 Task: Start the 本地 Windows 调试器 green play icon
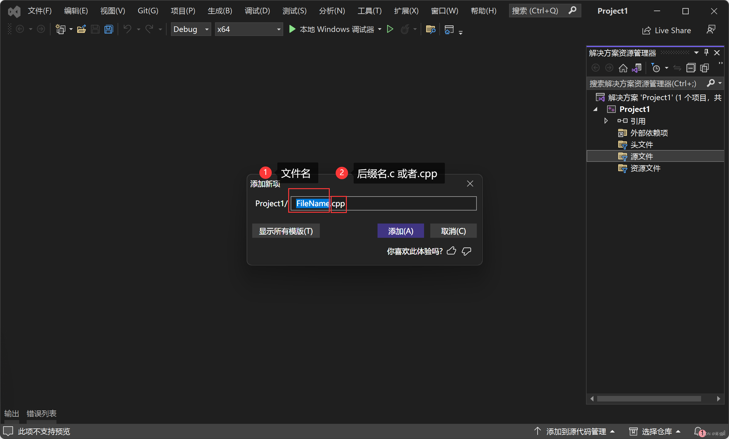(x=292, y=29)
